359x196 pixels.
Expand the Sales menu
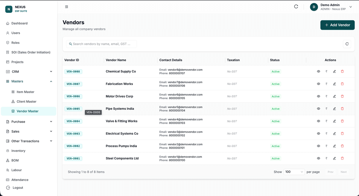(29, 131)
